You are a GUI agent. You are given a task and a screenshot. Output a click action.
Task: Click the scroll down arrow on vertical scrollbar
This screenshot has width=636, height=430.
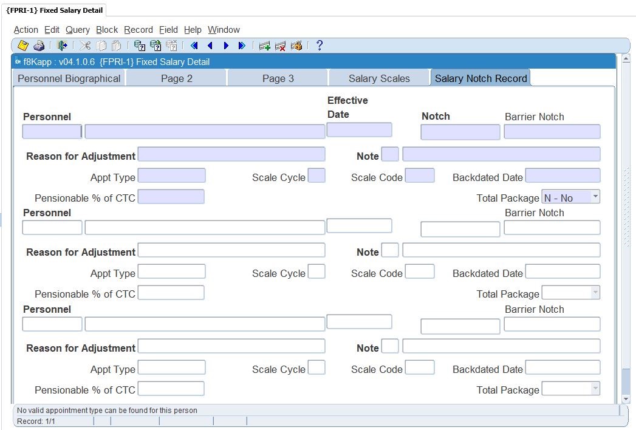coord(626,399)
